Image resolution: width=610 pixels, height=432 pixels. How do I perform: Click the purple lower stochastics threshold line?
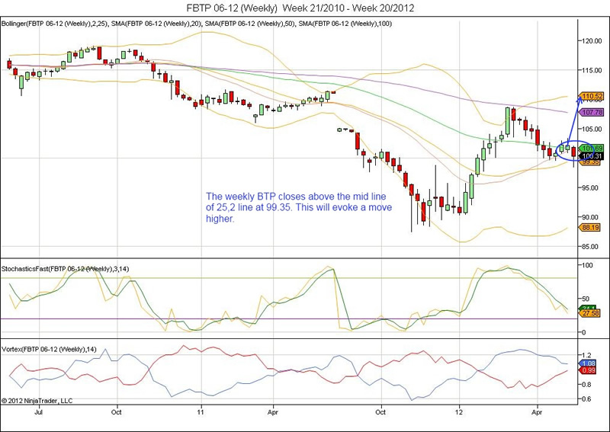[290, 318]
